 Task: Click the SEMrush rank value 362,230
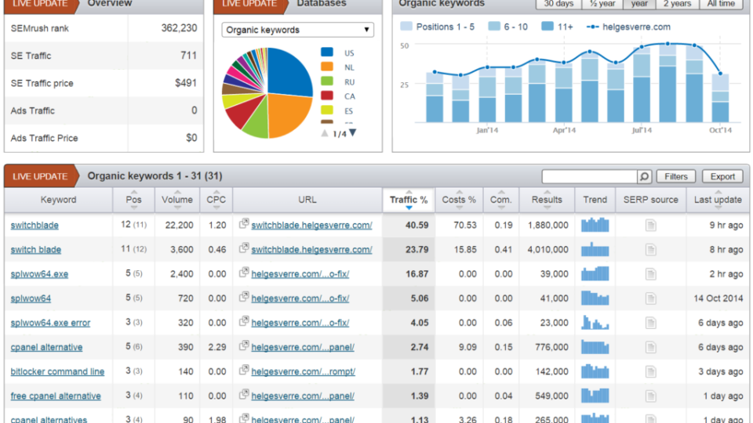click(x=179, y=28)
